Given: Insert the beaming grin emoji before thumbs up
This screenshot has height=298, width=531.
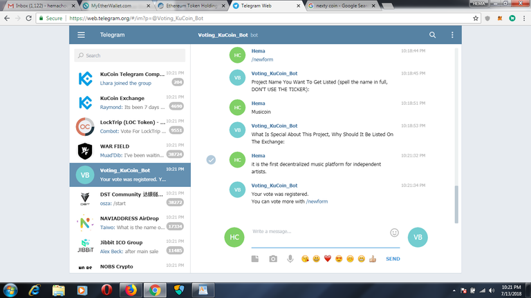Looking at the screenshot, I should coord(362,259).
